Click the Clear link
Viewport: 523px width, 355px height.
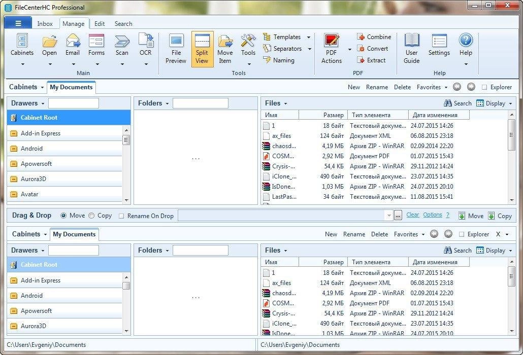(413, 215)
